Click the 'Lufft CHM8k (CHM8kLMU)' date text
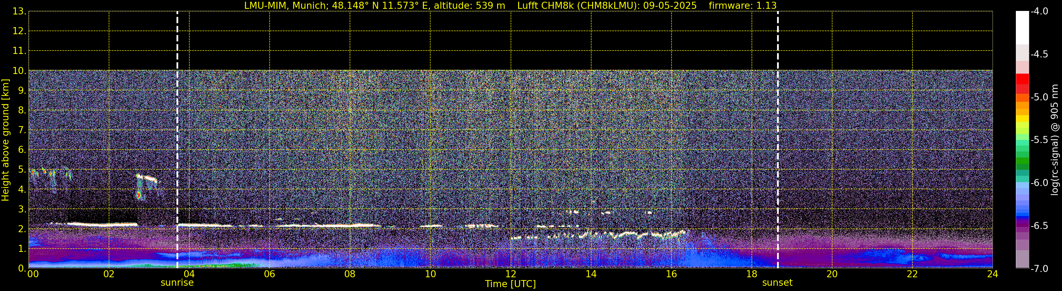 pyautogui.click(x=607, y=6)
